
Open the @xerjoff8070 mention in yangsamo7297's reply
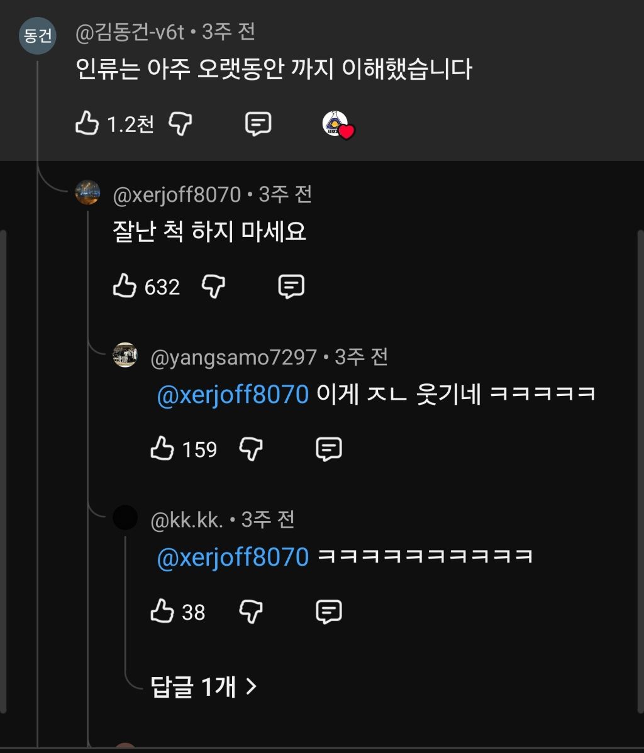pyautogui.click(x=233, y=395)
